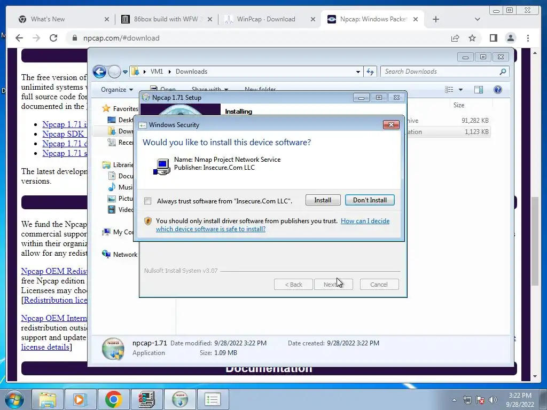Select the 1,123 KB file row
547x410 pixels.
coord(449,132)
